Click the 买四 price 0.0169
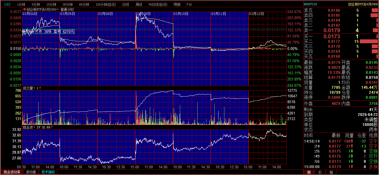The height and width of the screenshot is (175, 379). pyautogui.click(x=334, y=51)
